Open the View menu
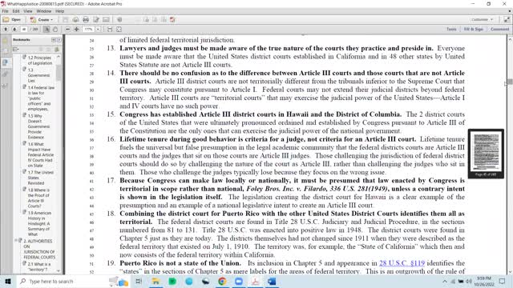This screenshot has width=513, height=288. tap(28, 11)
